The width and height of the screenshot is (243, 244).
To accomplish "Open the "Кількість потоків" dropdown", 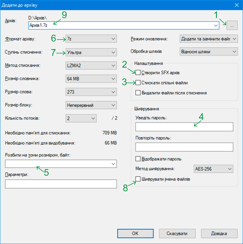I will click(x=81, y=118).
